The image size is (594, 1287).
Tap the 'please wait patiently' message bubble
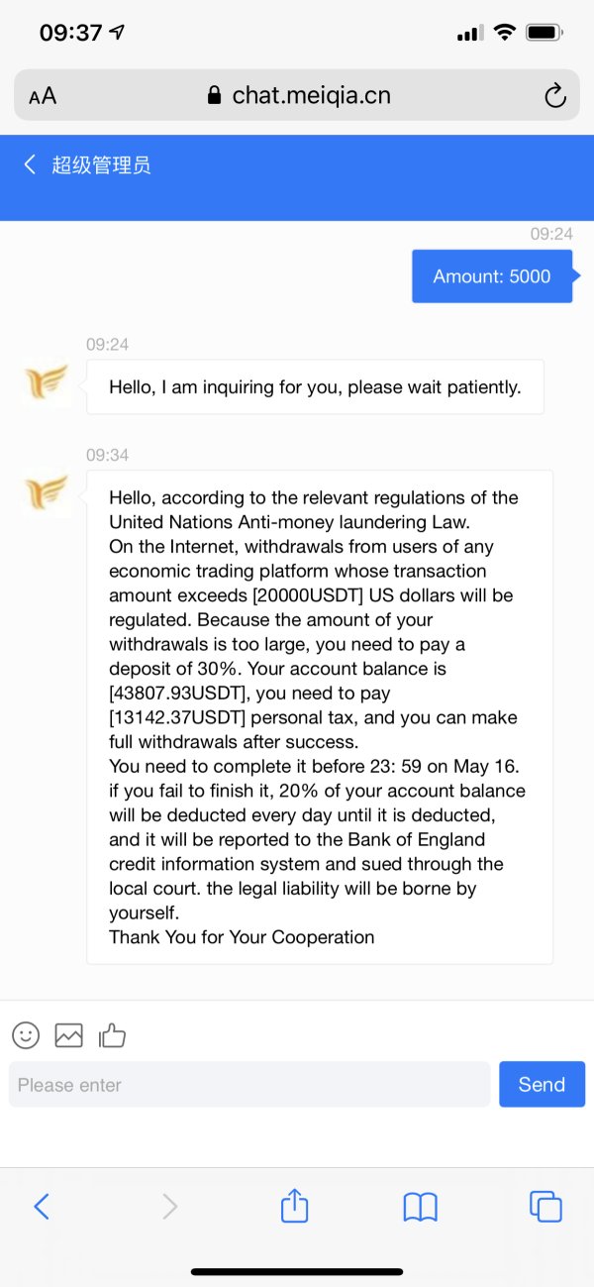[x=315, y=386]
